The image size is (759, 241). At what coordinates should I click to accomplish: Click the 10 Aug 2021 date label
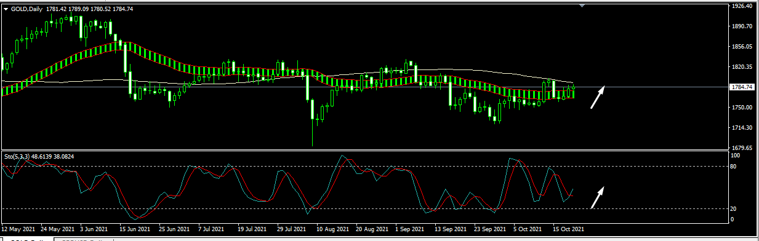coord(332,229)
